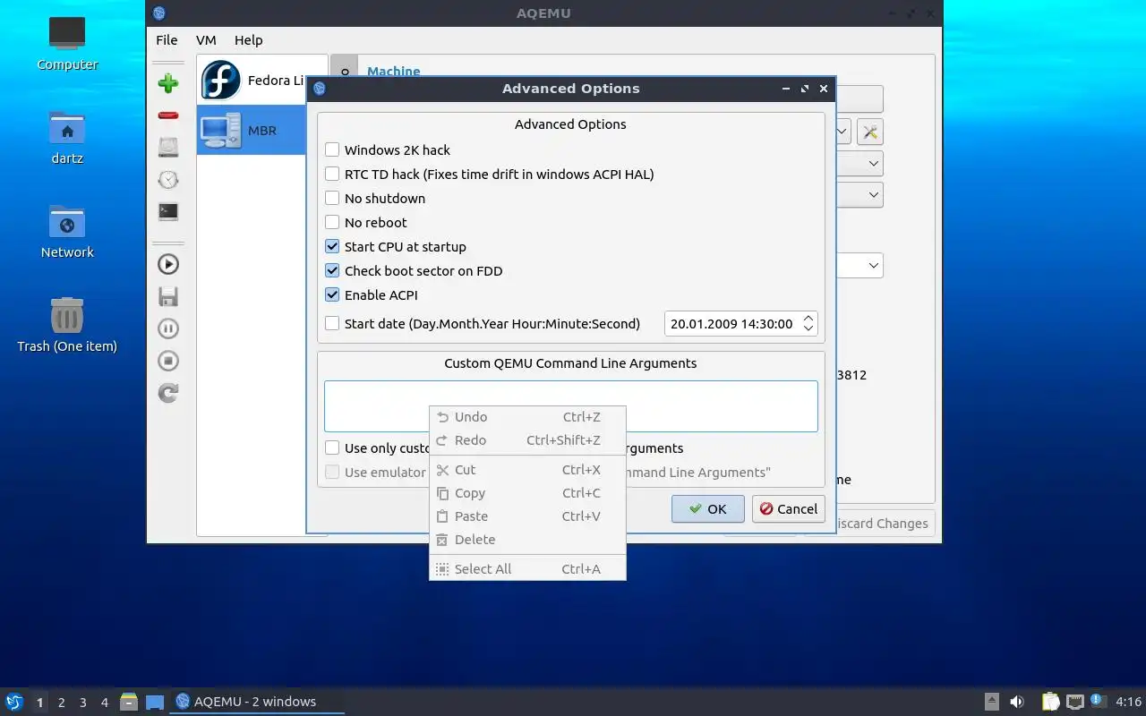The image size is (1146, 716).
Task: Start the VM with play icon
Action: click(168, 264)
